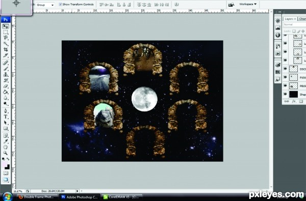Select the Hand tool

[x=6, y=147]
